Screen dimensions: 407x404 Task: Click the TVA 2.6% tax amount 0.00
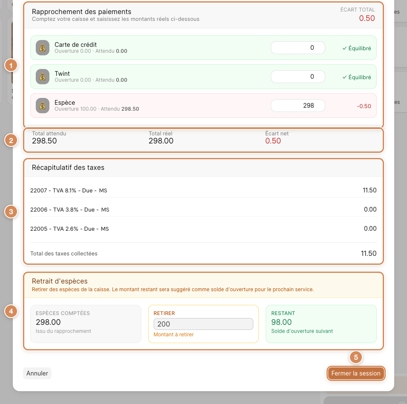(x=370, y=229)
